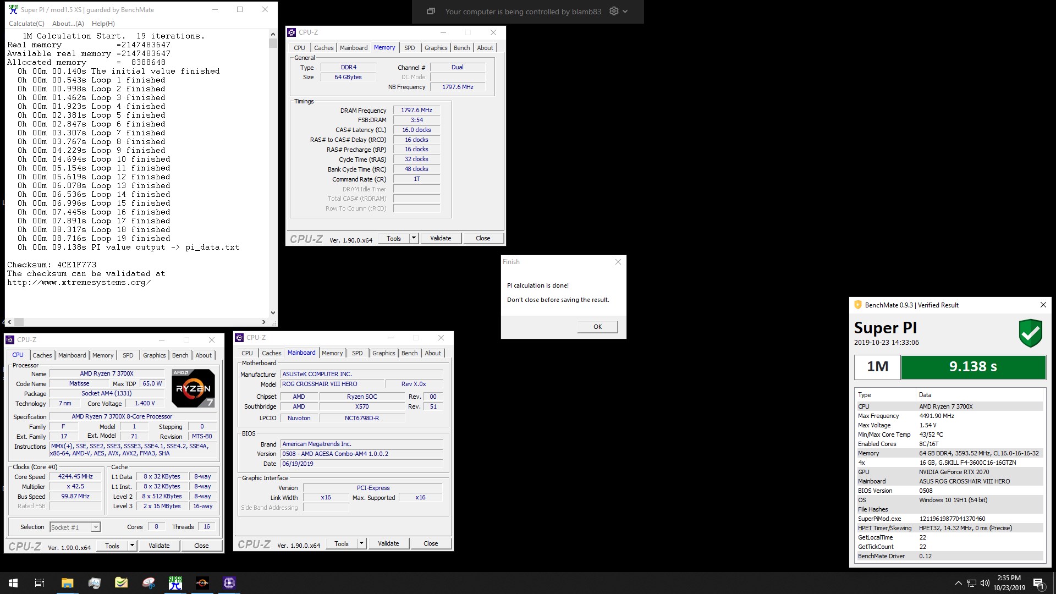Viewport: 1056px width, 594px height.
Task: Click Super PI scrollbar up arrow
Action: (273, 34)
